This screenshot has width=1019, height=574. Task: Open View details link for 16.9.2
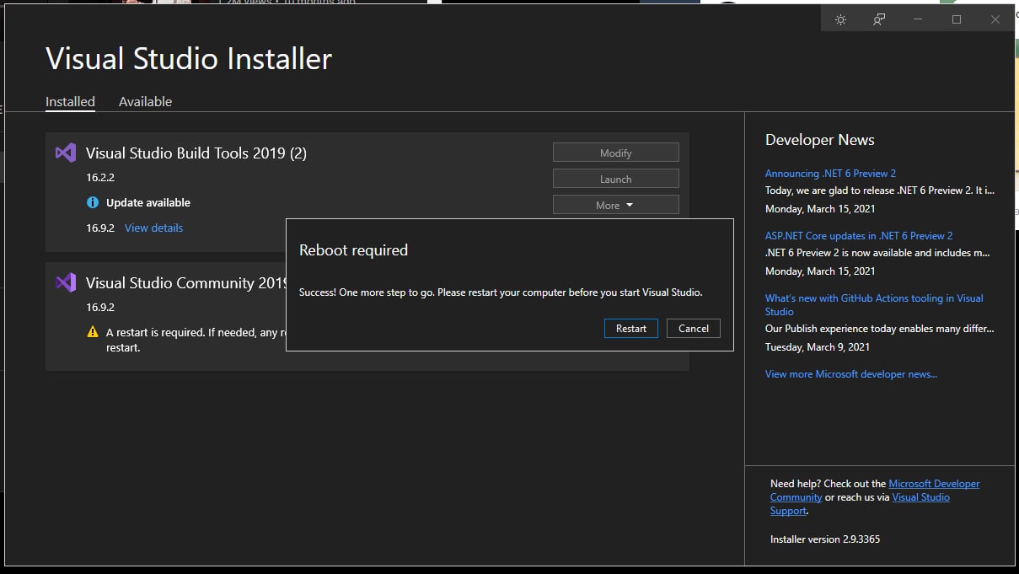(x=153, y=228)
